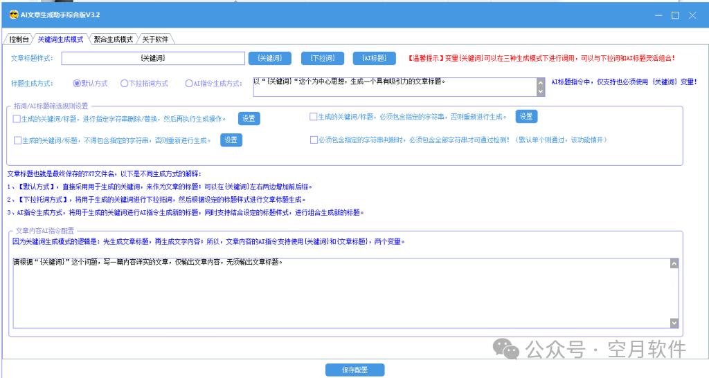Maximize the AI文章生成助手 window

coord(675,15)
